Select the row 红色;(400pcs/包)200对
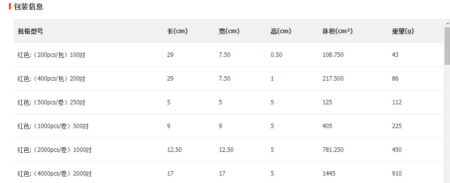 [229, 79]
